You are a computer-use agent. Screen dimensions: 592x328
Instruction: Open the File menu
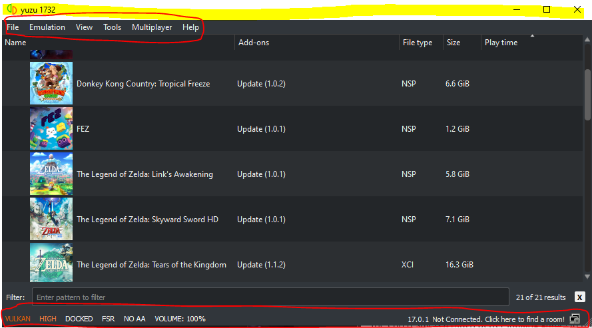click(13, 27)
